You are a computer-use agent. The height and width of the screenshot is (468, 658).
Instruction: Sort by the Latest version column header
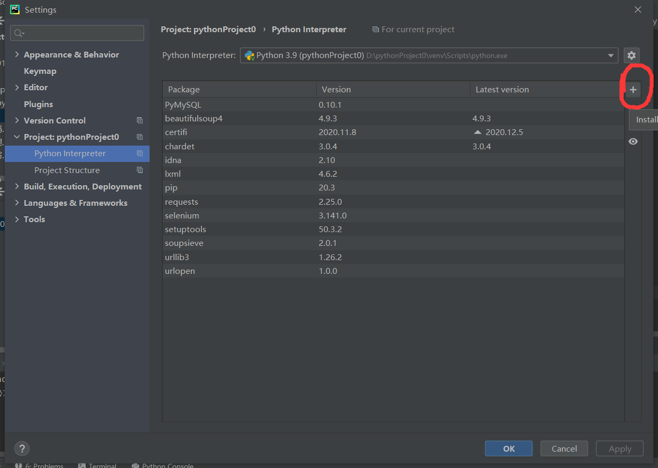pos(547,90)
